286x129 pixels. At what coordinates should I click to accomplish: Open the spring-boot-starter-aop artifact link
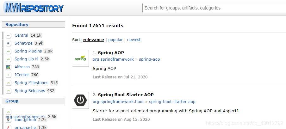(172, 102)
